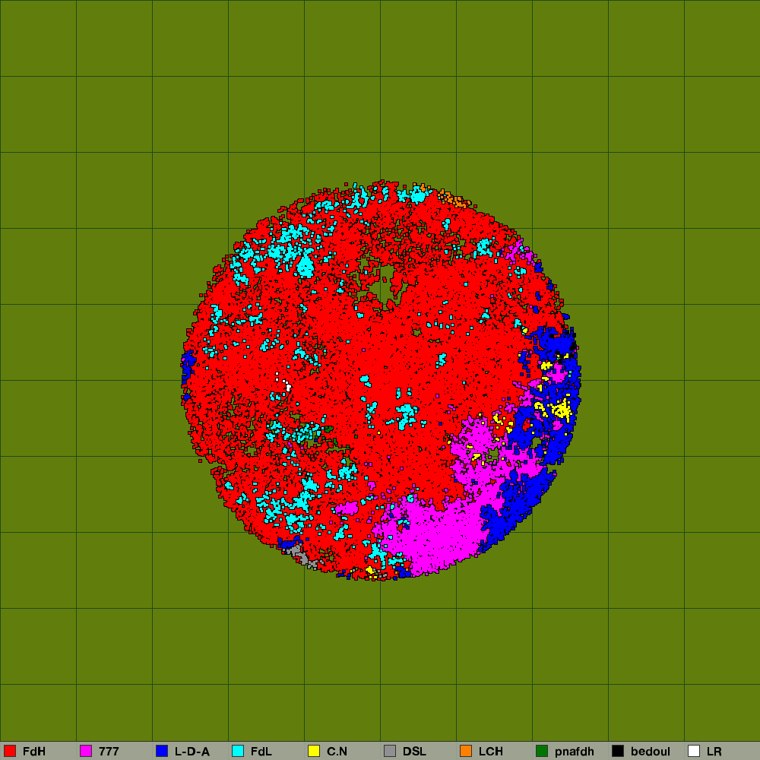This screenshot has height=760, width=760.
Task: Select the LR legend label
Action: [714, 752]
